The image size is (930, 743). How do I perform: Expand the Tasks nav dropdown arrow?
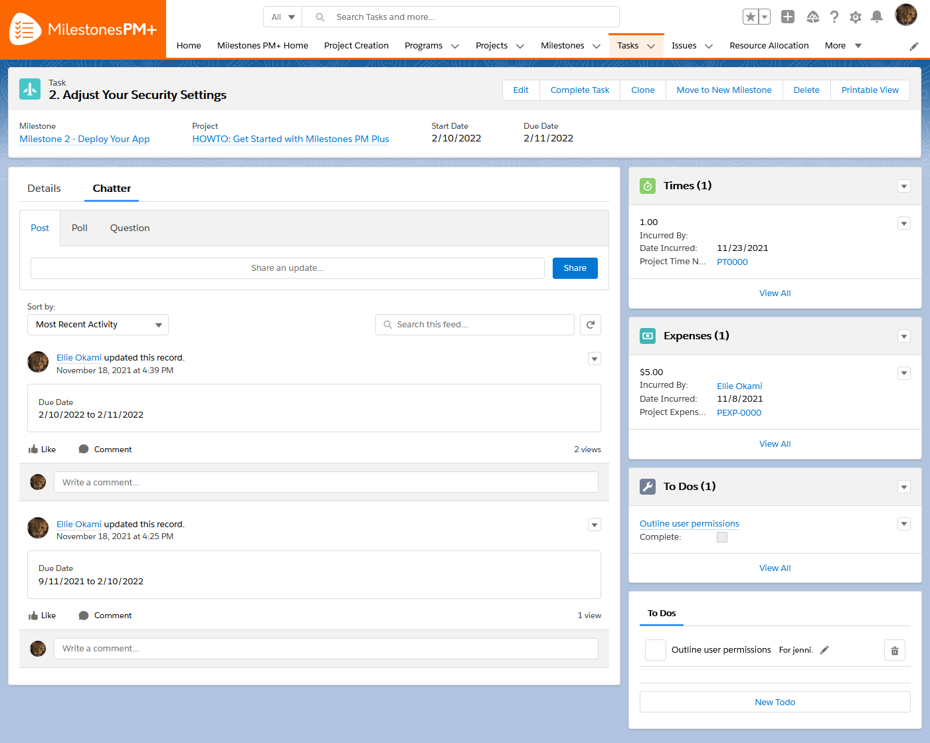651,46
